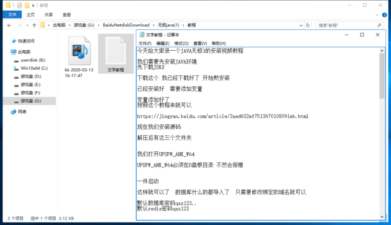Click the line 现在我们安装源码
The height and width of the screenshot is (225, 391).
coord(159,127)
